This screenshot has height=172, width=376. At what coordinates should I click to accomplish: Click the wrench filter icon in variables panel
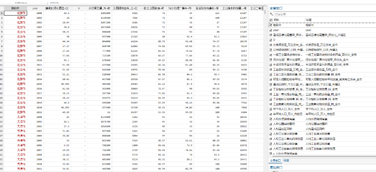[x=271, y=14]
